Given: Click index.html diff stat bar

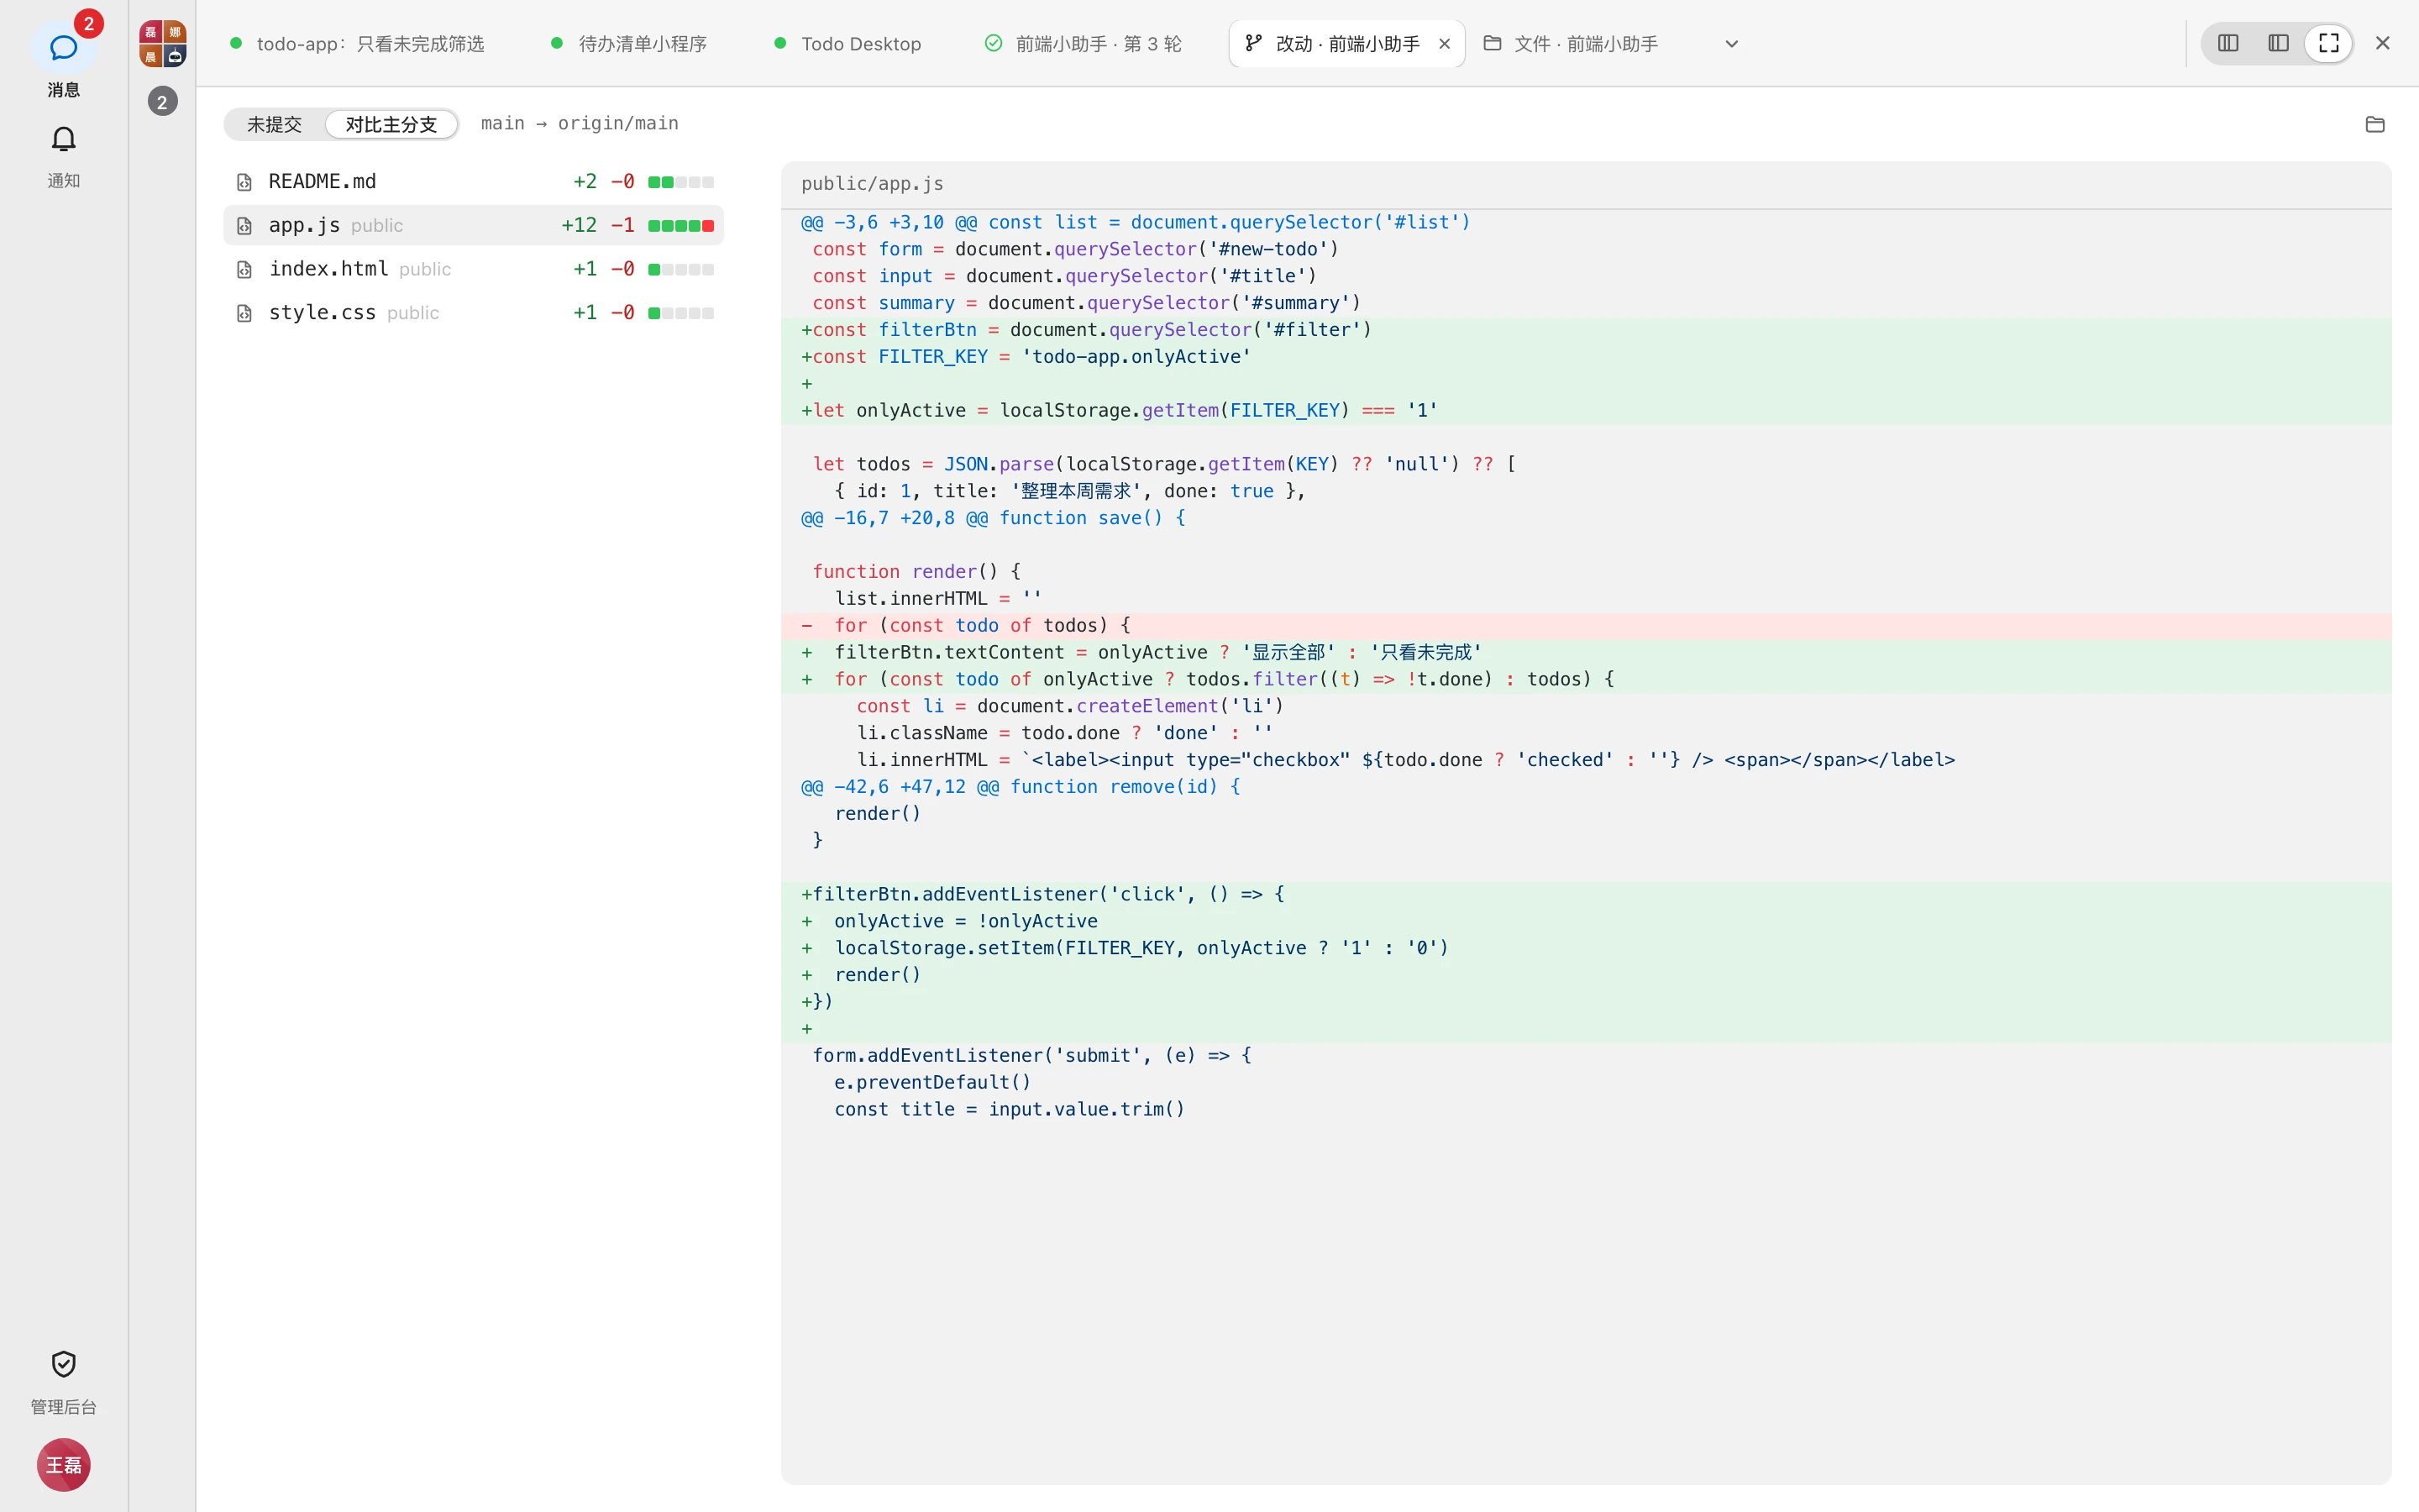Looking at the screenshot, I should (x=680, y=269).
